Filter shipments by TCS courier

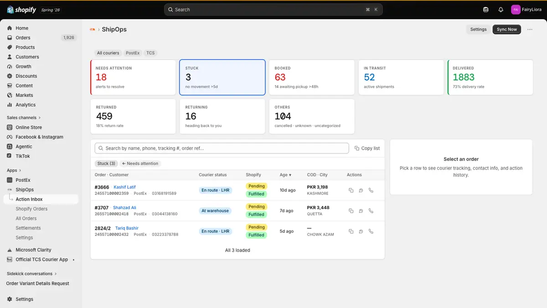pos(150,53)
